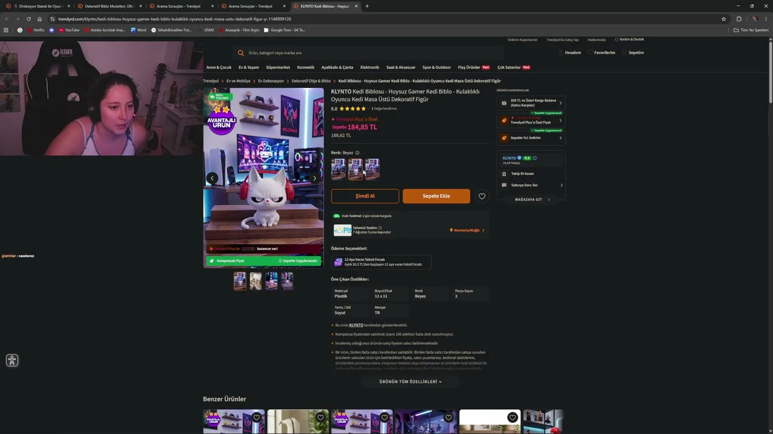The image size is (773, 434).
Task: Expand the Trendyol Plus'a Özel Fiyat campaign
Action: pyautogui.click(x=531, y=121)
